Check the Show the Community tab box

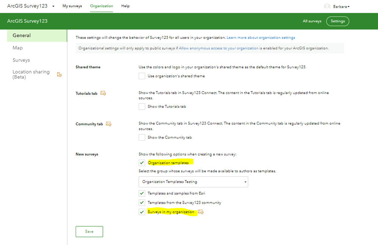pos(142,137)
